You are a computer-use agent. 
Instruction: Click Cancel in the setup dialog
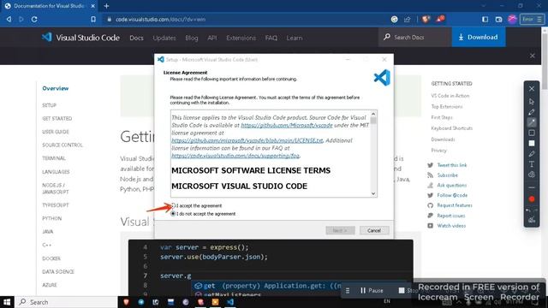coord(374,230)
